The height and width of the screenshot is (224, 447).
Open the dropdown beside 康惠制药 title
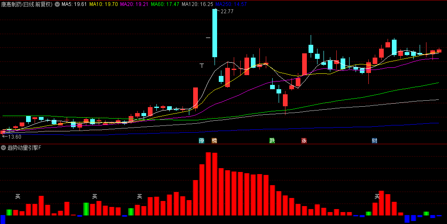[x=57, y=4]
